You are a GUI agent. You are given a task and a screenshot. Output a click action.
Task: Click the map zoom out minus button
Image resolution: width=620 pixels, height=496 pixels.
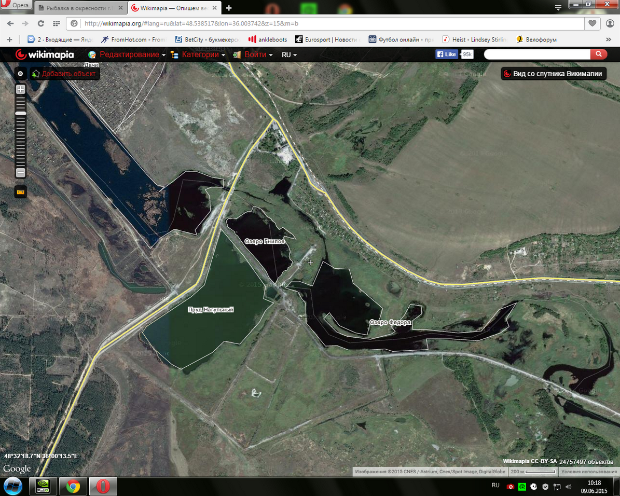click(20, 172)
